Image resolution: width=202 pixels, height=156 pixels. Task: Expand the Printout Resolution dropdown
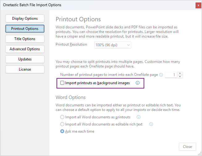pyautogui.click(x=113, y=45)
